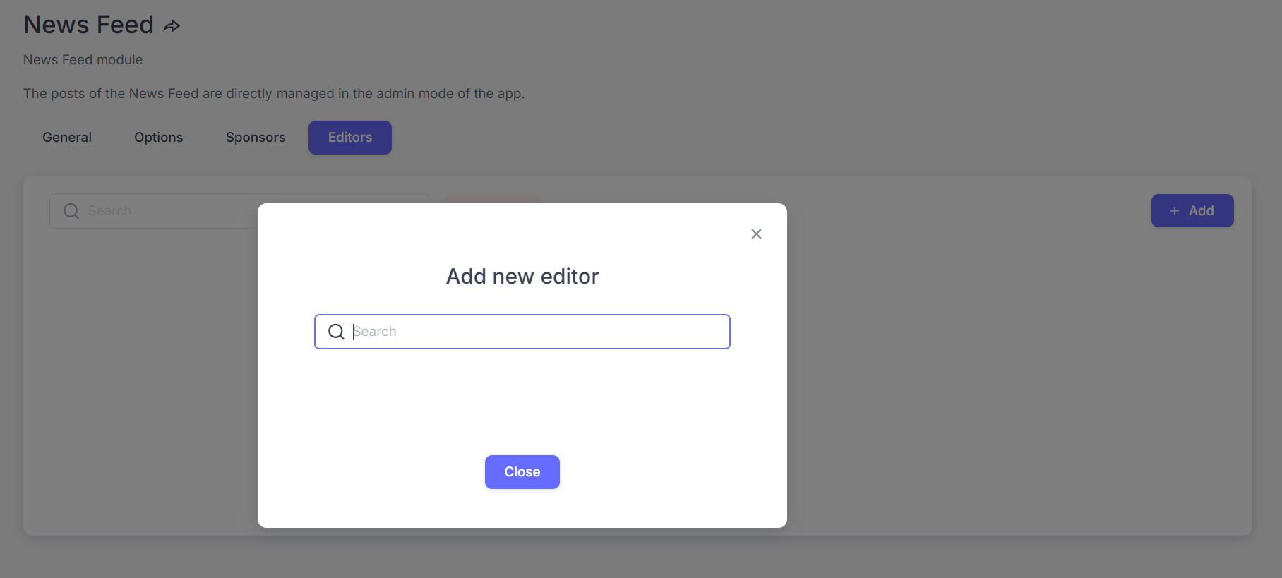Click the admin mode description text

pos(274,94)
